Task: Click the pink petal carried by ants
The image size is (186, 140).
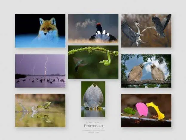Action: [x=142, y=109]
